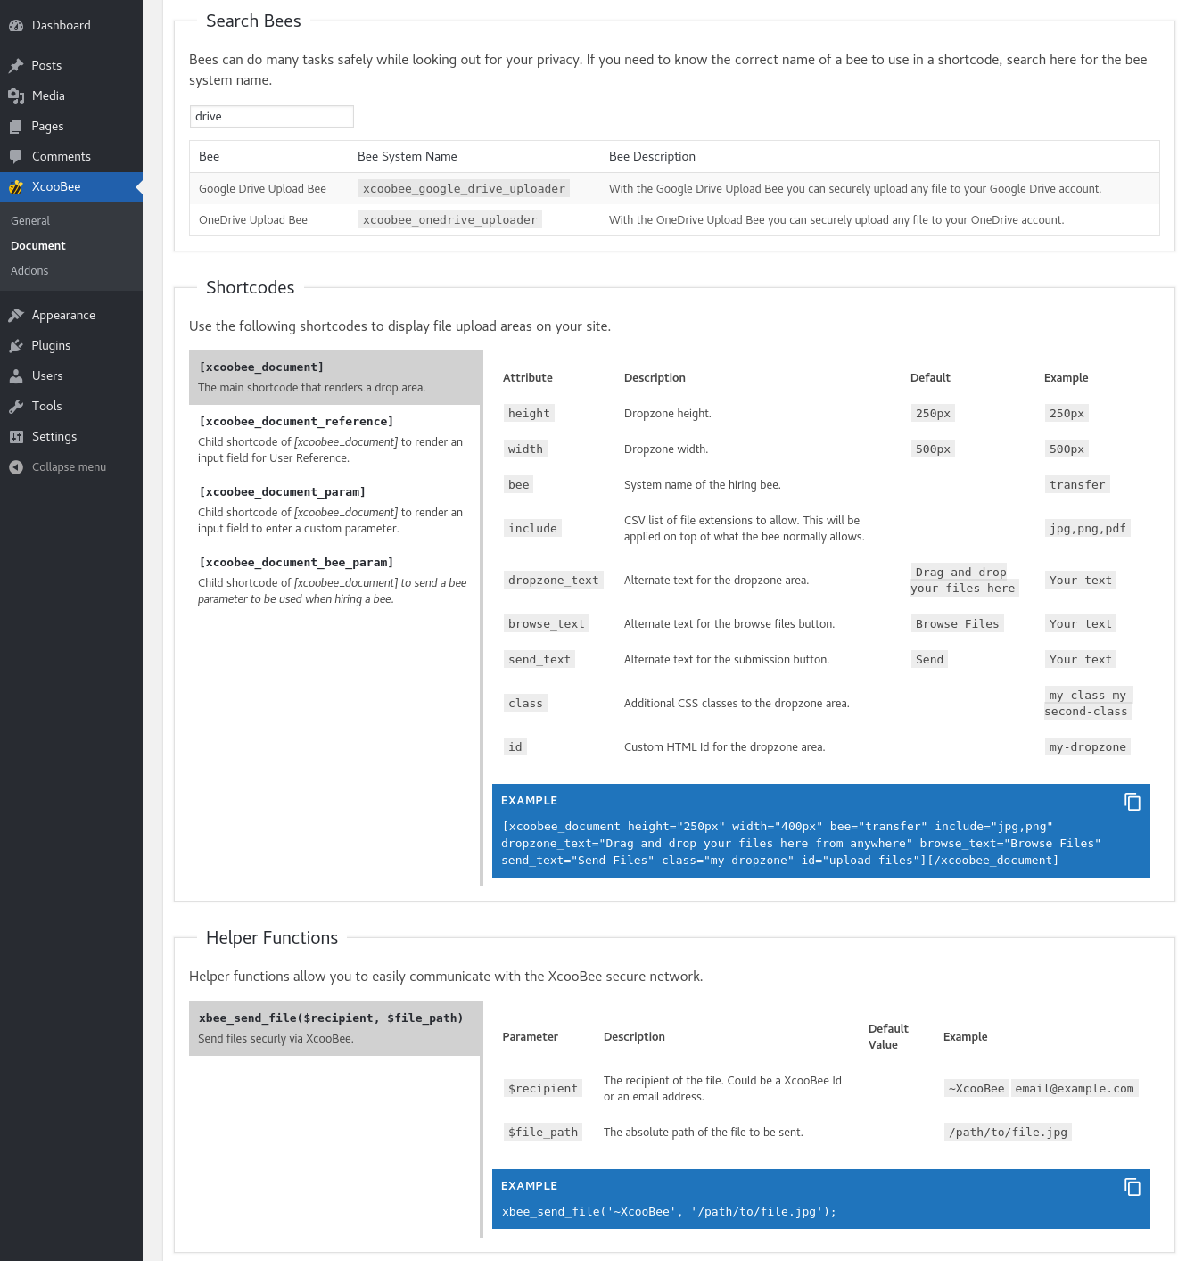This screenshot has height=1261, width=1186.
Task: Click the 'Drag and drop your files here' default
Action: pyautogui.click(x=963, y=580)
